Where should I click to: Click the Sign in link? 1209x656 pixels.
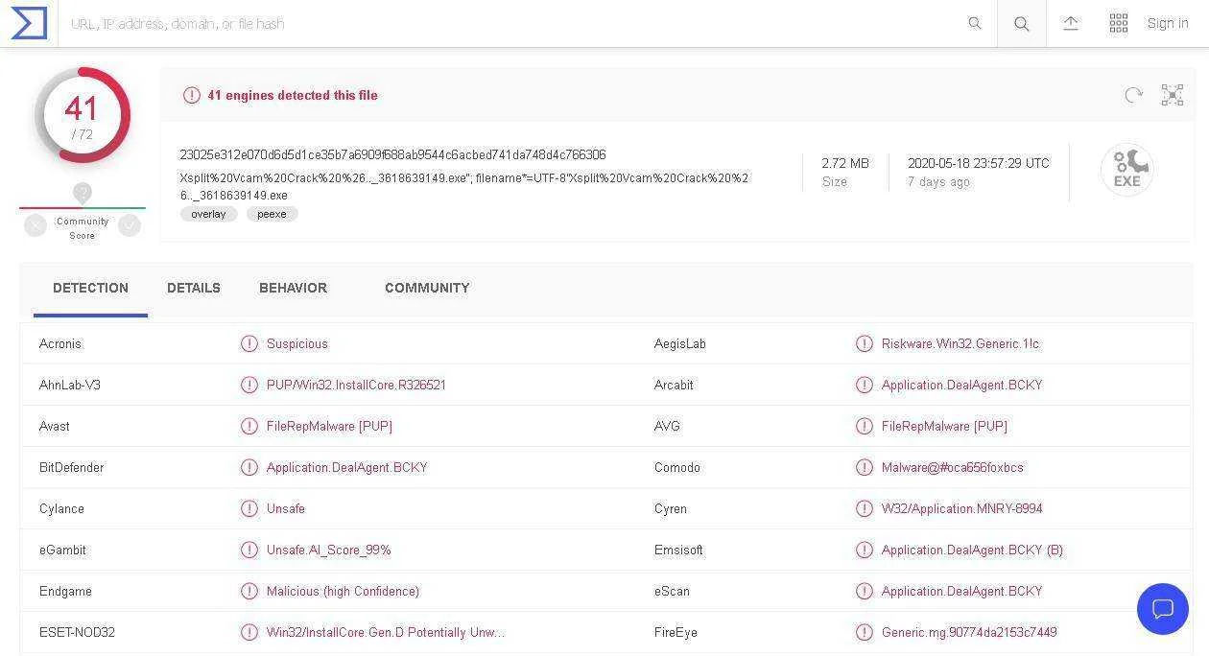click(x=1168, y=23)
